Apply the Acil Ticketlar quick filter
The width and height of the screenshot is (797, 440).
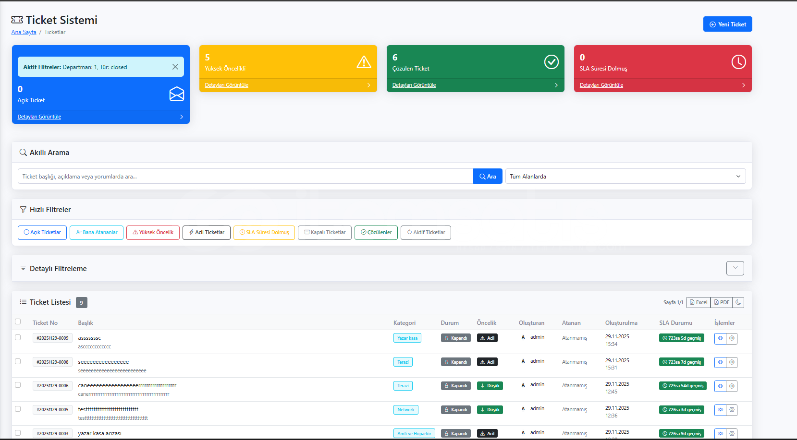click(x=207, y=232)
